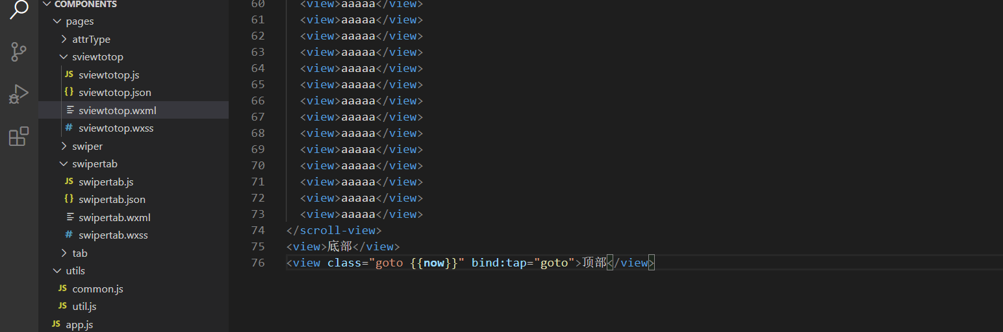Click lines icon beside sviewtotop.wxml

70,110
